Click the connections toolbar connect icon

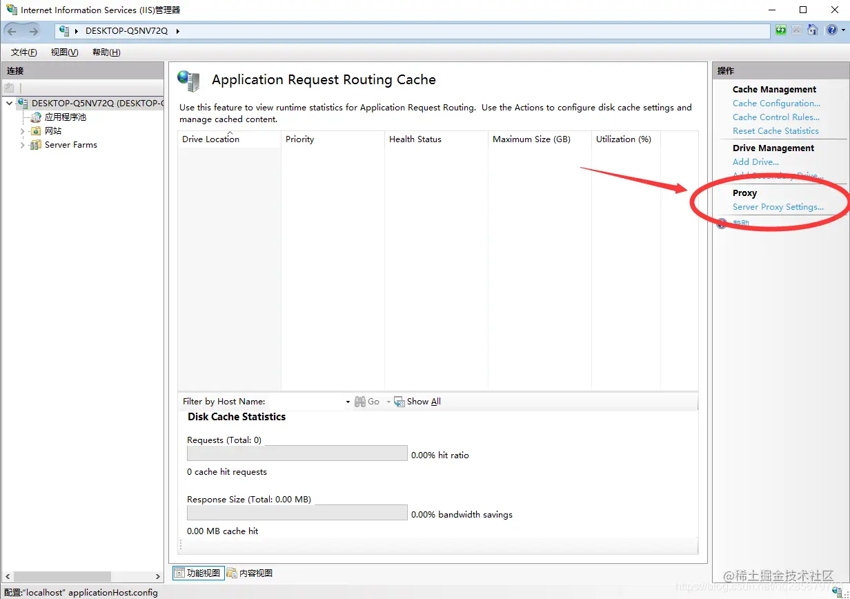[9, 88]
